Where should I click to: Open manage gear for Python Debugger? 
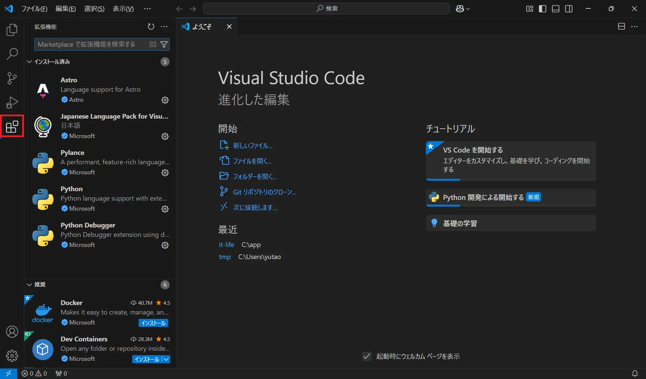(165, 245)
